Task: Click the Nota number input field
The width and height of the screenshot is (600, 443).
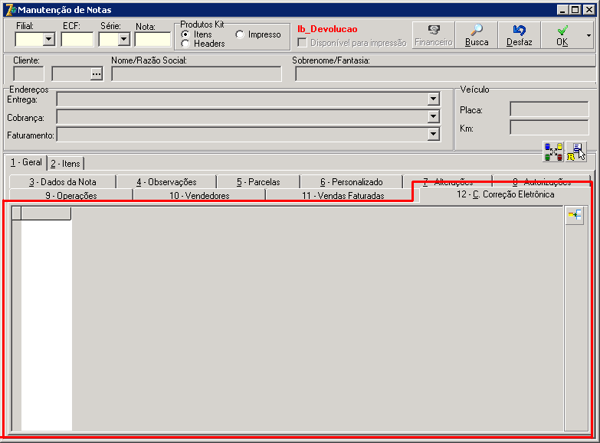Action: click(152, 39)
